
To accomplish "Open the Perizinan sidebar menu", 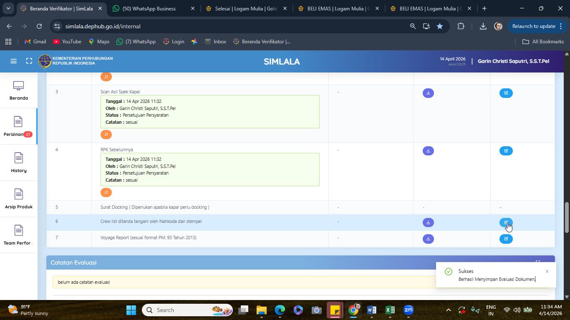I will tap(18, 127).
